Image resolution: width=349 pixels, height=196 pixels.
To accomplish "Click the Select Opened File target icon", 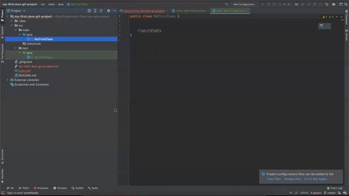I will (89, 11).
